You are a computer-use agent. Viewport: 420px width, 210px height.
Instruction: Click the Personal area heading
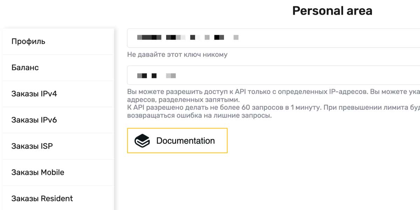click(x=332, y=11)
